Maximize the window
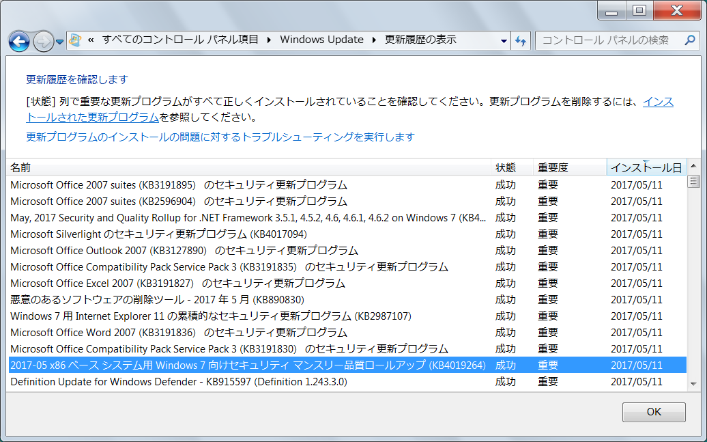 pyautogui.click(x=639, y=12)
